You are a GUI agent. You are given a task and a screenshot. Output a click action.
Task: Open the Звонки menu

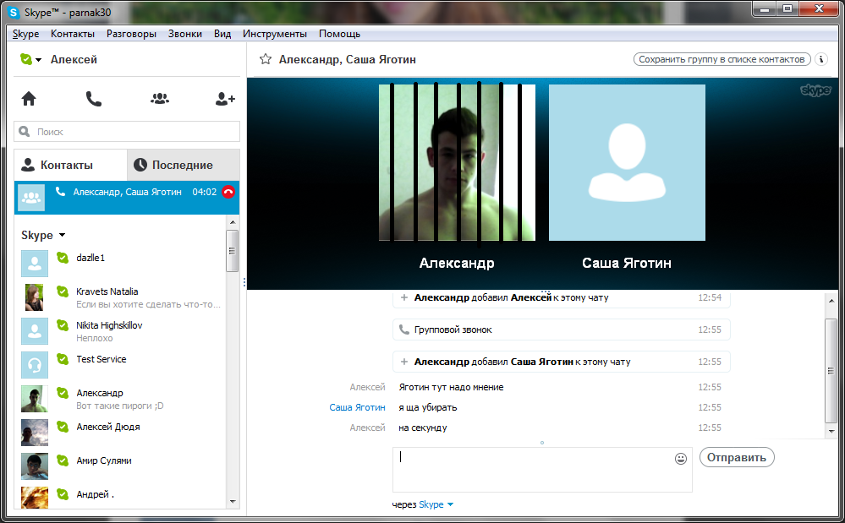185,33
